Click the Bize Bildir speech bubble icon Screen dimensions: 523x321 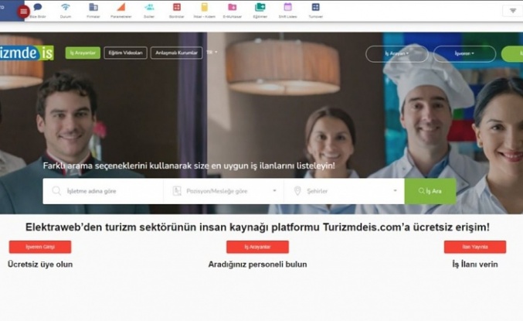[38, 7]
